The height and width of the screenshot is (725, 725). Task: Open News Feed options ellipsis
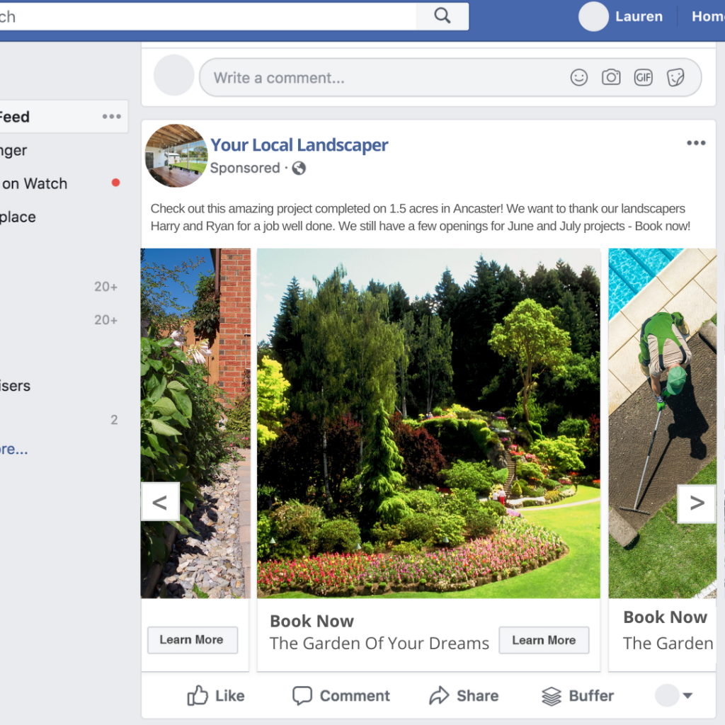(111, 117)
